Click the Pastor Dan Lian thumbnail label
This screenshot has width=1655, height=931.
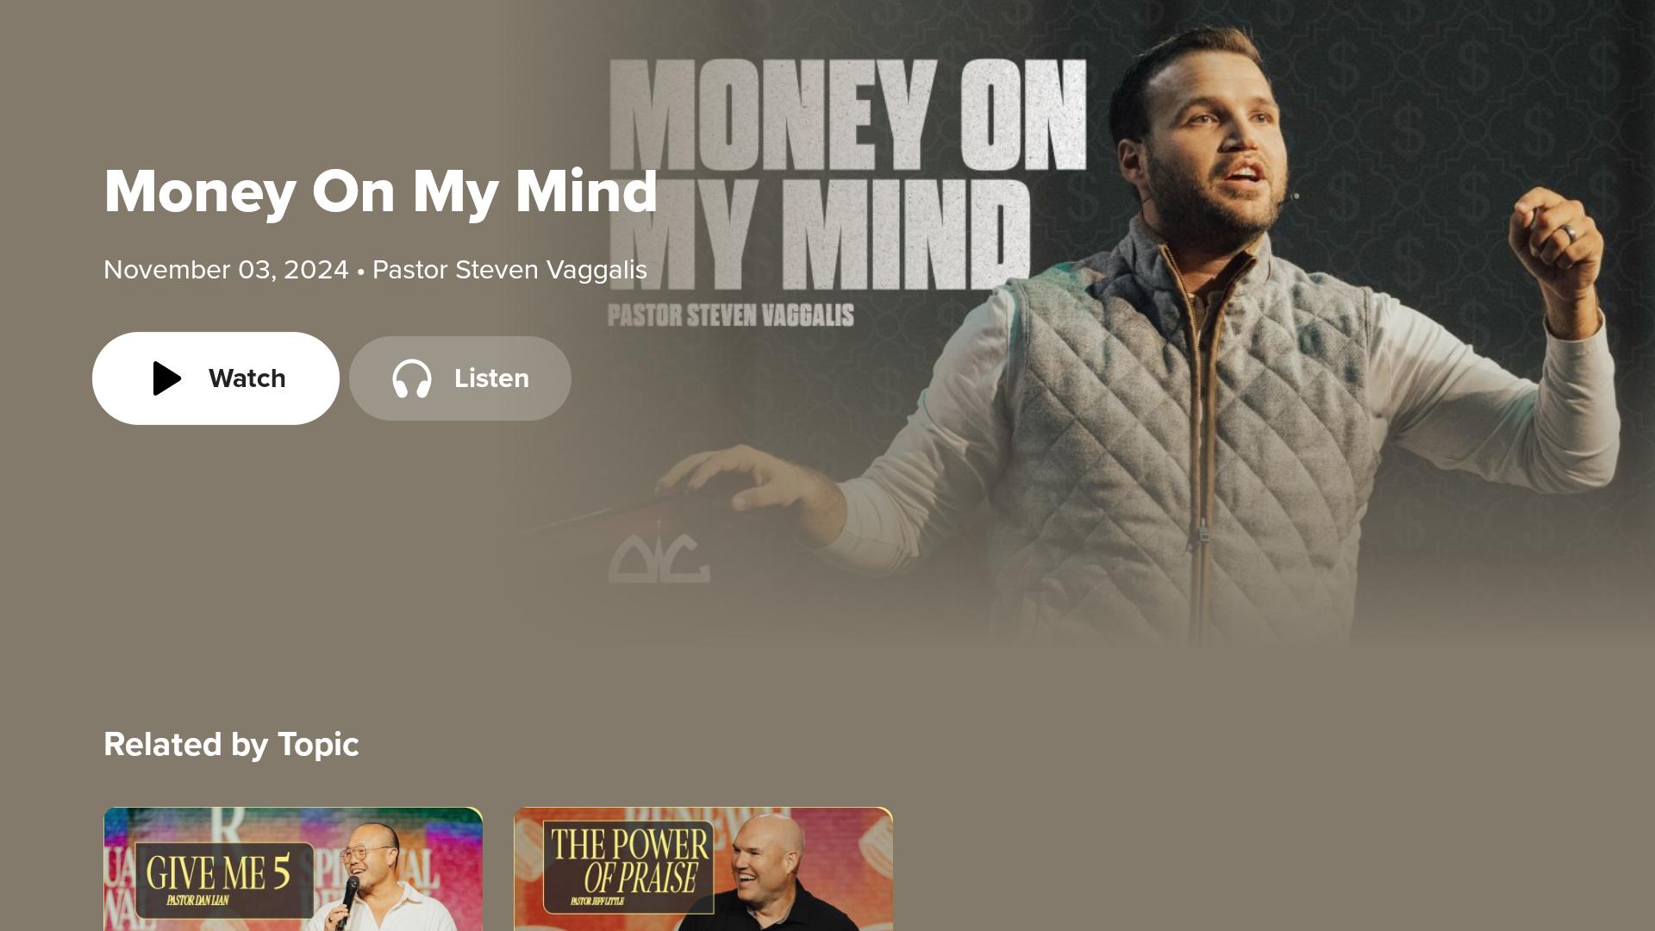(x=197, y=901)
